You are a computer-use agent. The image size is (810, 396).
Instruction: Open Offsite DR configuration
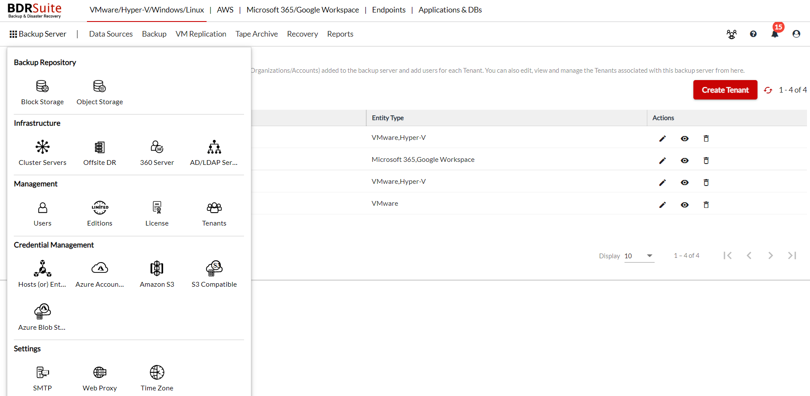pos(99,153)
